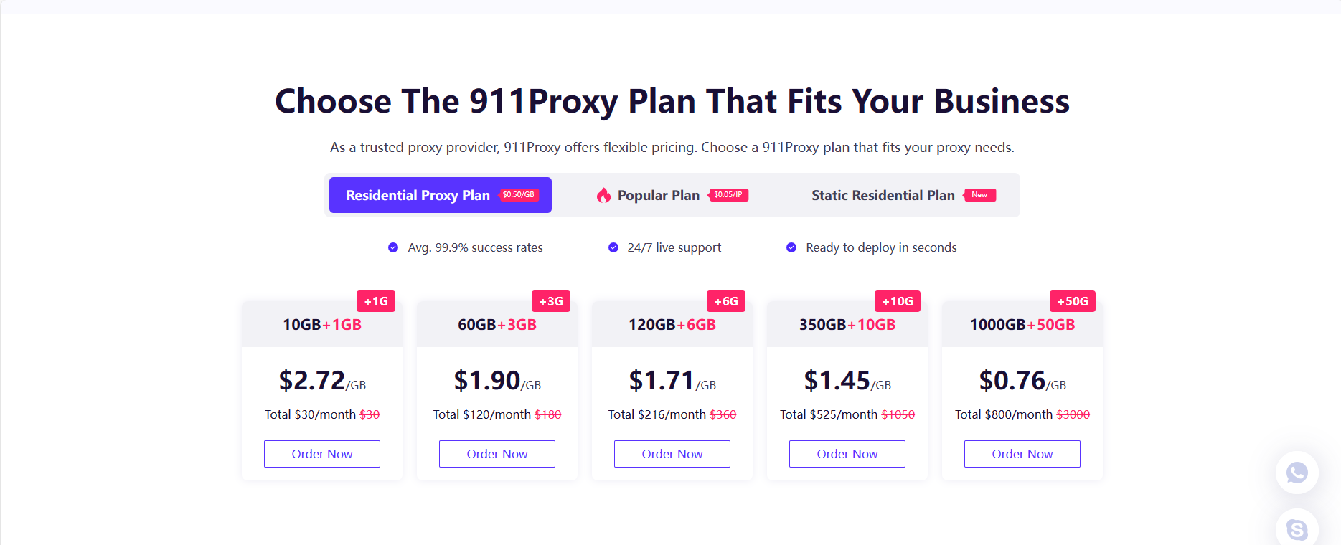This screenshot has height=545, width=1341.
Task: Open the WhatsApp chat floating icon
Action: [1297, 473]
